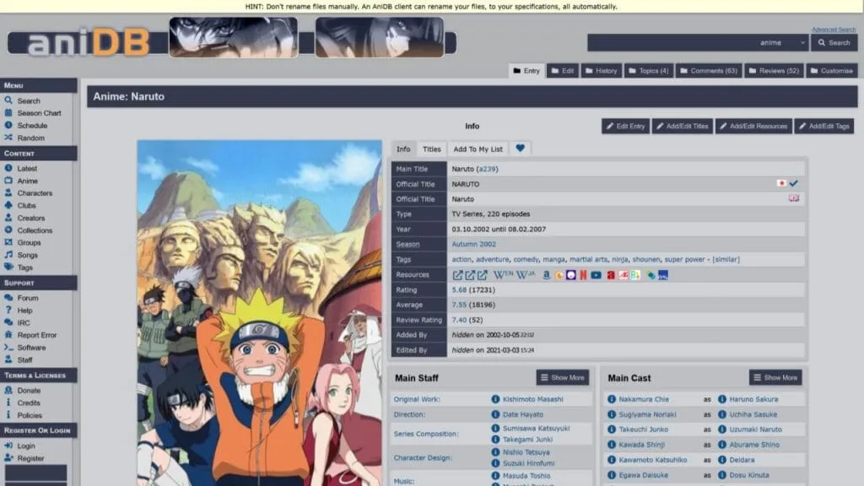Image resolution: width=864 pixels, height=486 pixels.
Task: Open Uchiha Sasuke character link
Action: click(753, 414)
